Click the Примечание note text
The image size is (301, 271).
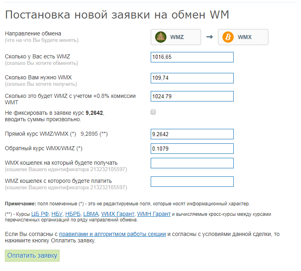click(x=127, y=204)
